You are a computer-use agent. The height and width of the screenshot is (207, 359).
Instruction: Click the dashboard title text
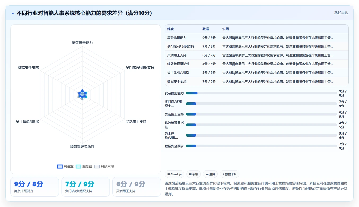click(x=85, y=13)
